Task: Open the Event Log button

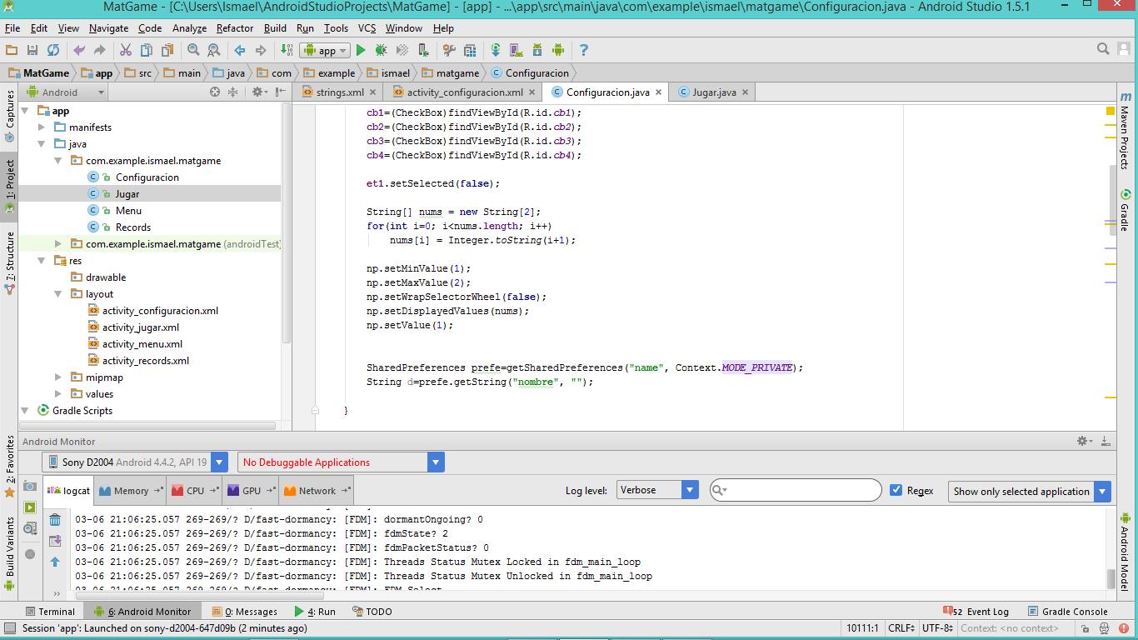Action: click(976, 611)
